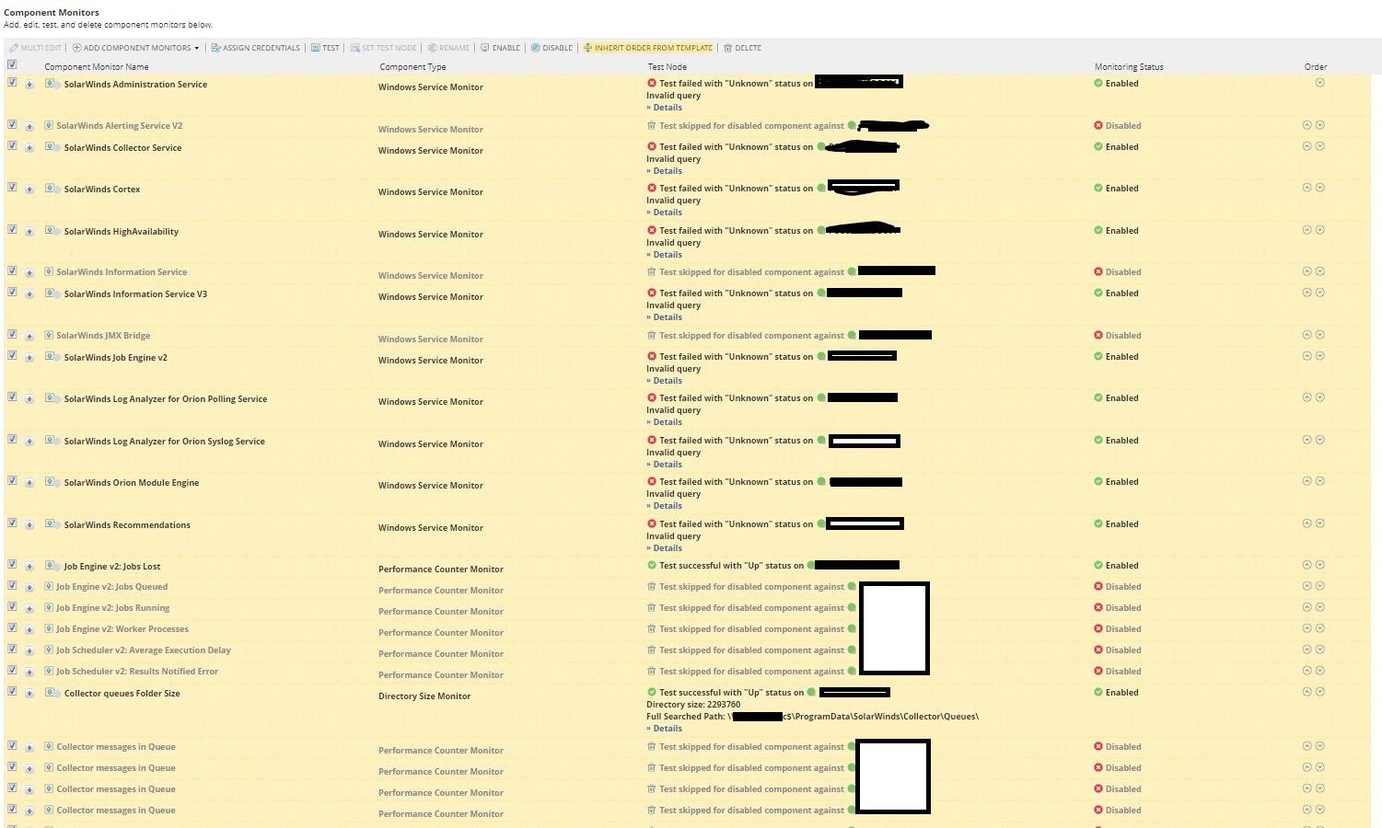Move SolarWinds Collector Service up in order
The height and width of the screenshot is (828, 1382).
click(x=1307, y=146)
